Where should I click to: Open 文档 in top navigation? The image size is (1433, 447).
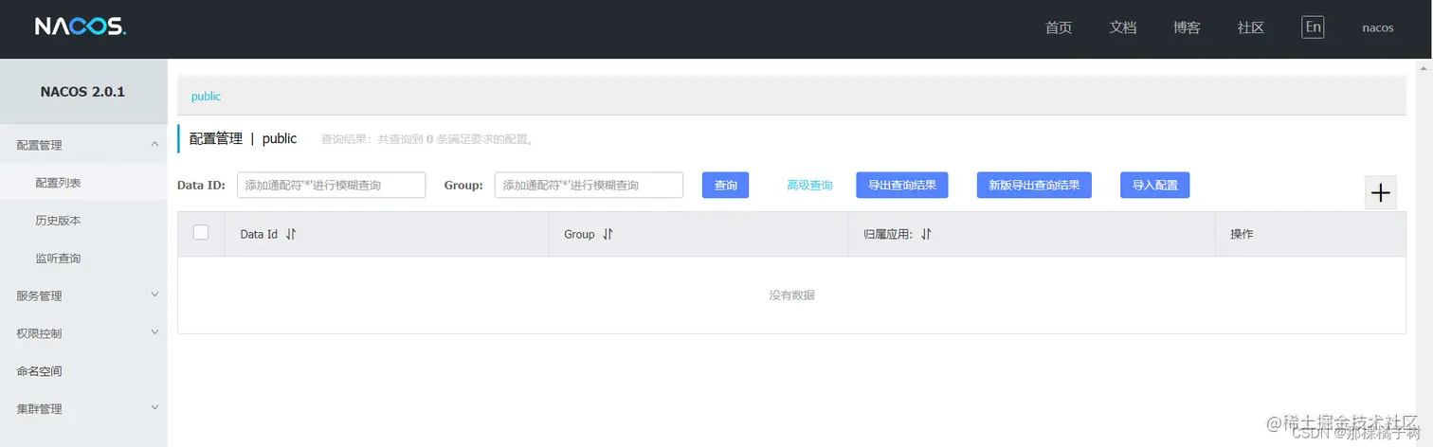(1123, 27)
